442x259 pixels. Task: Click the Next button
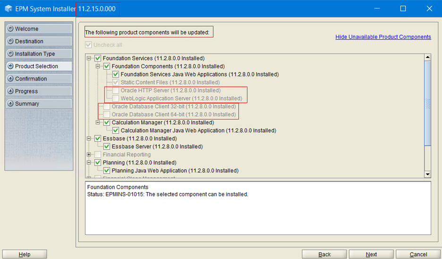[x=371, y=254]
